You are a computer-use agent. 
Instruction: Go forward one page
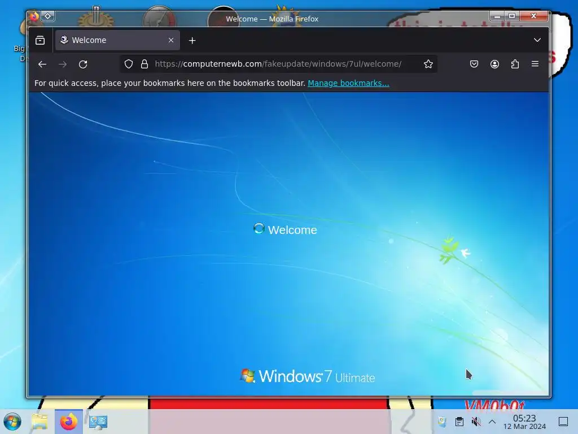63,64
